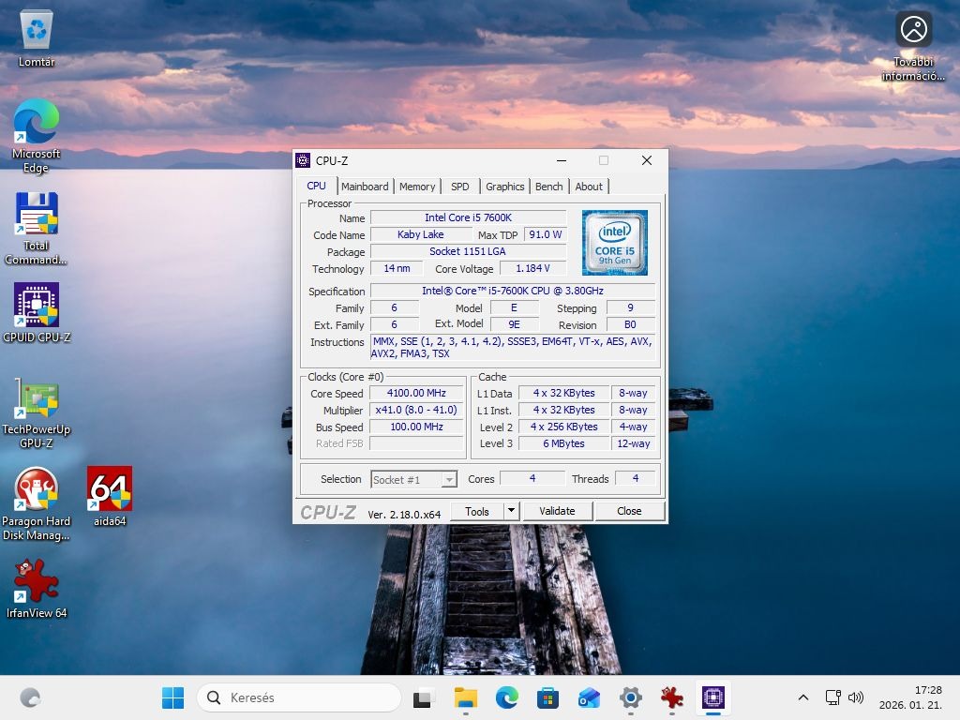Click the További információ desktop icon
960x720 pixels.
tap(913, 46)
